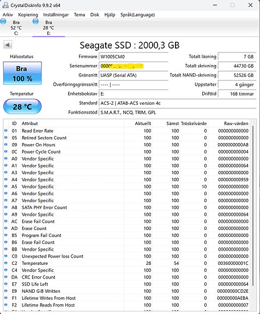Image resolution: width=260 pixels, height=314 pixels.
Task: Click the Bra 100 % health status button
Action: (22, 73)
